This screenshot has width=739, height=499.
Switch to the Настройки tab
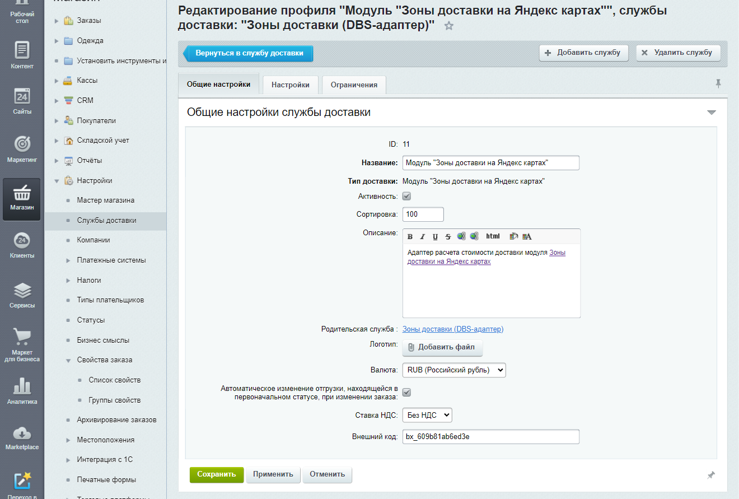point(290,85)
